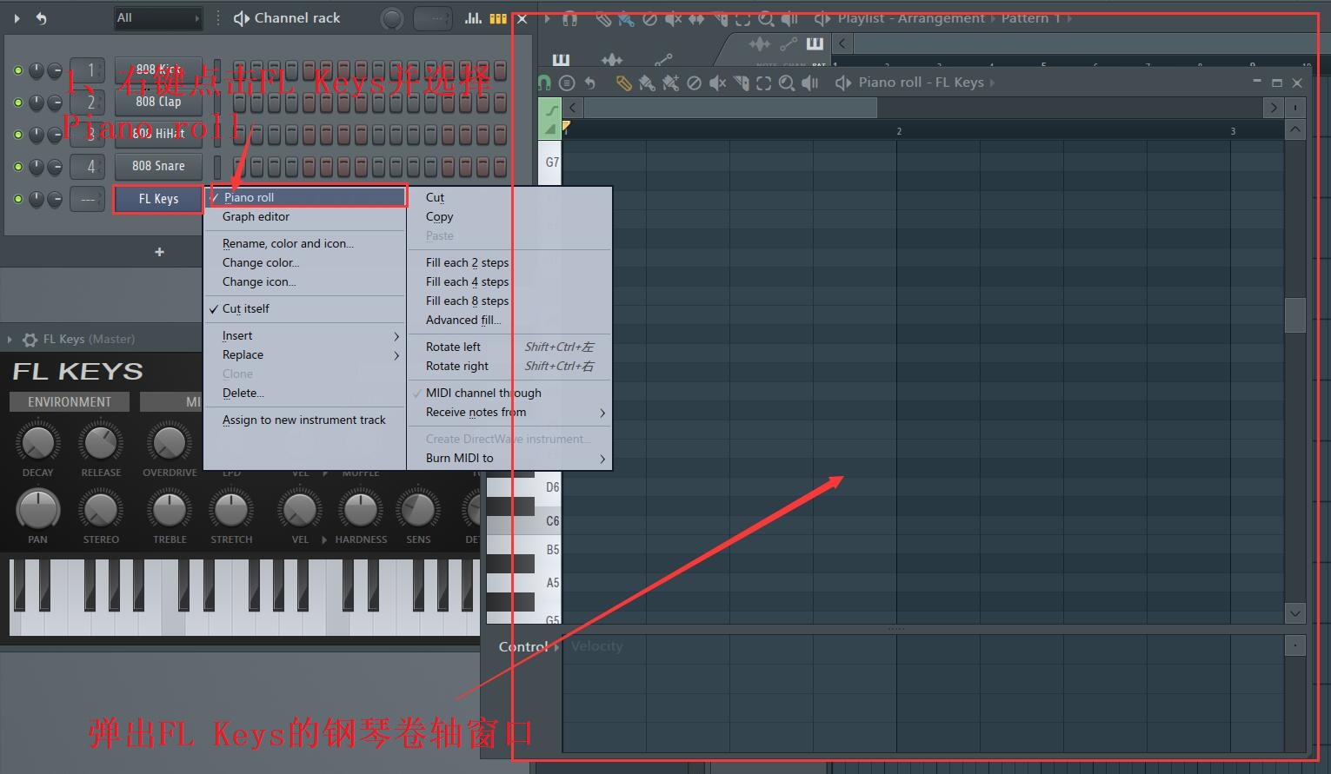1331x774 pixels.
Task: Open the FL Keys plugin gear settings
Action: point(30,339)
